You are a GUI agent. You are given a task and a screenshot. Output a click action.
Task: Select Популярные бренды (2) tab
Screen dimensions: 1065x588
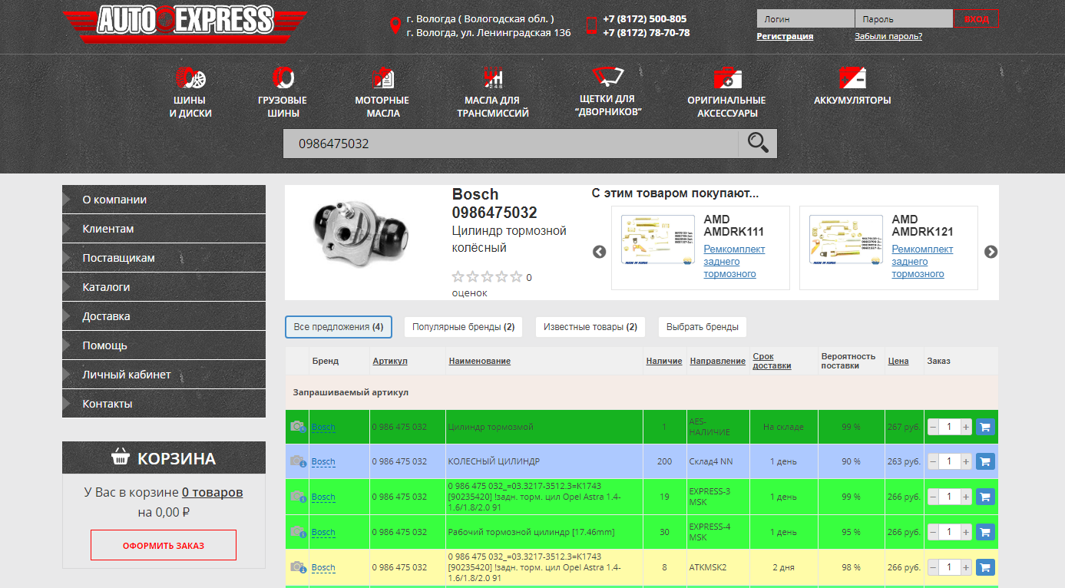coord(463,327)
